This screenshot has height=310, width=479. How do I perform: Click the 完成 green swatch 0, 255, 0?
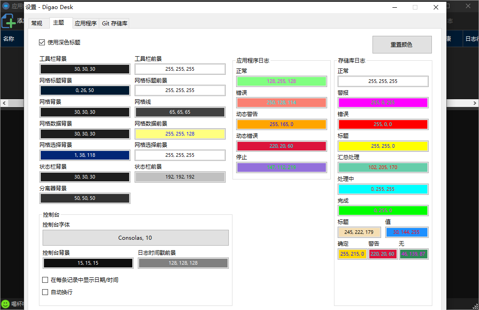[x=383, y=210]
